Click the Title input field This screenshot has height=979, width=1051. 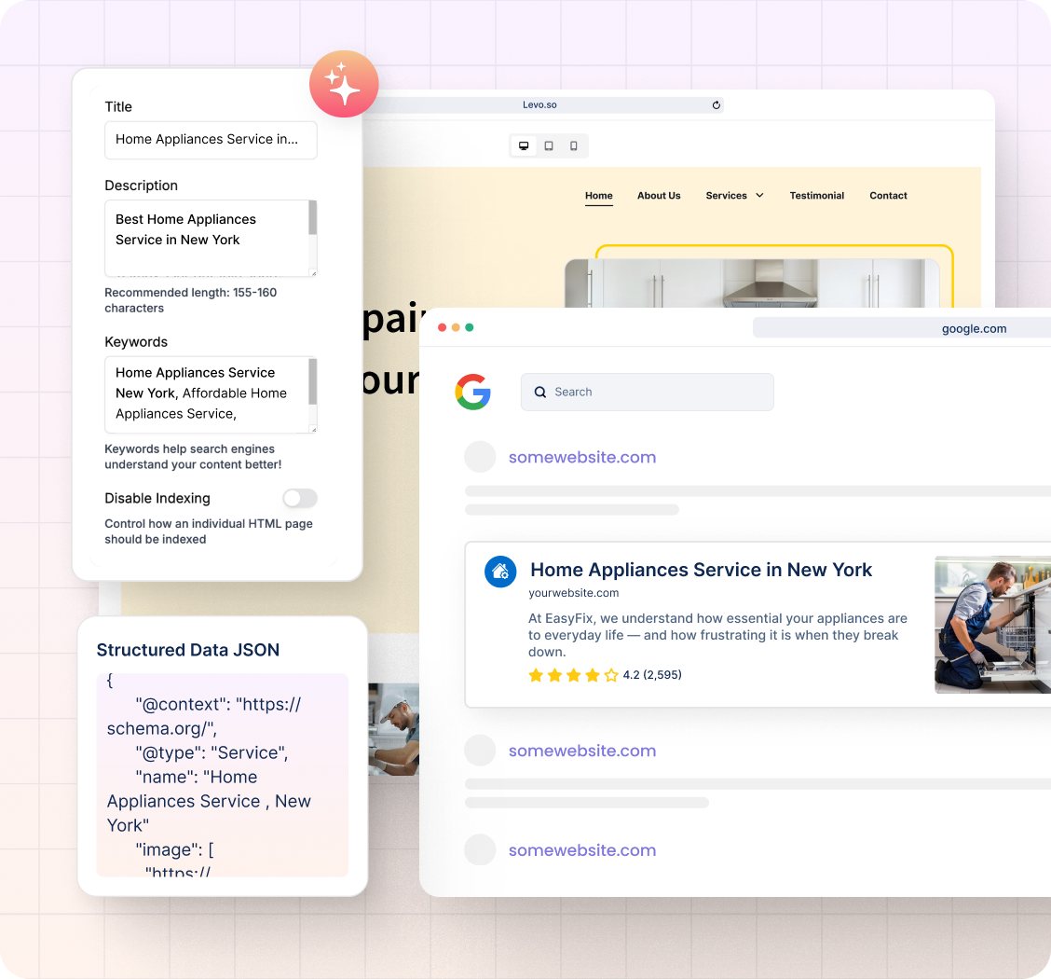(211, 140)
